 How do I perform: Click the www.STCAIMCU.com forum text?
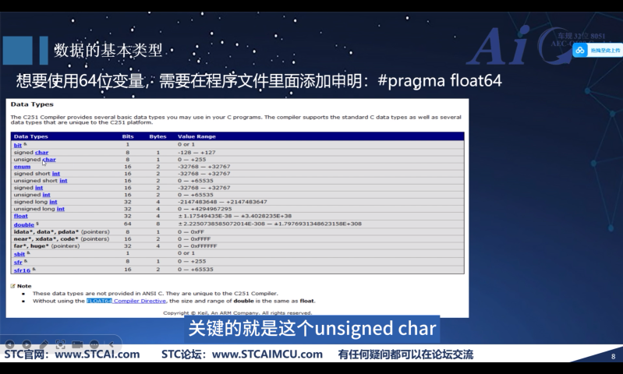click(x=267, y=355)
